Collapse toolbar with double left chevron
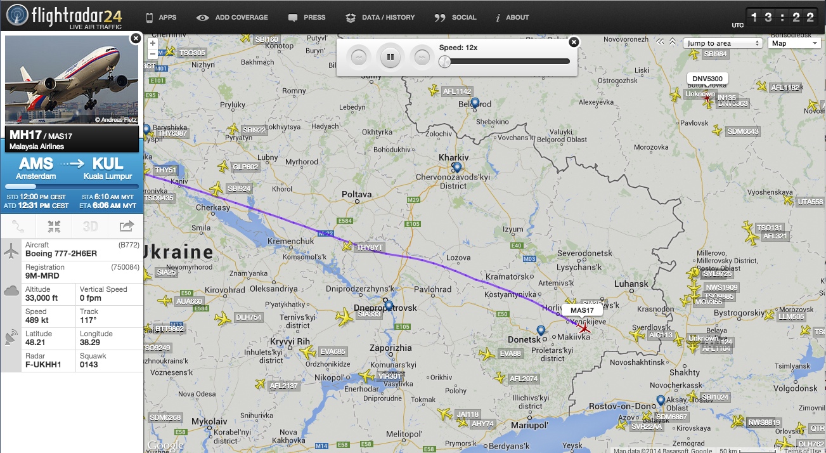The height and width of the screenshot is (453, 826). click(661, 43)
